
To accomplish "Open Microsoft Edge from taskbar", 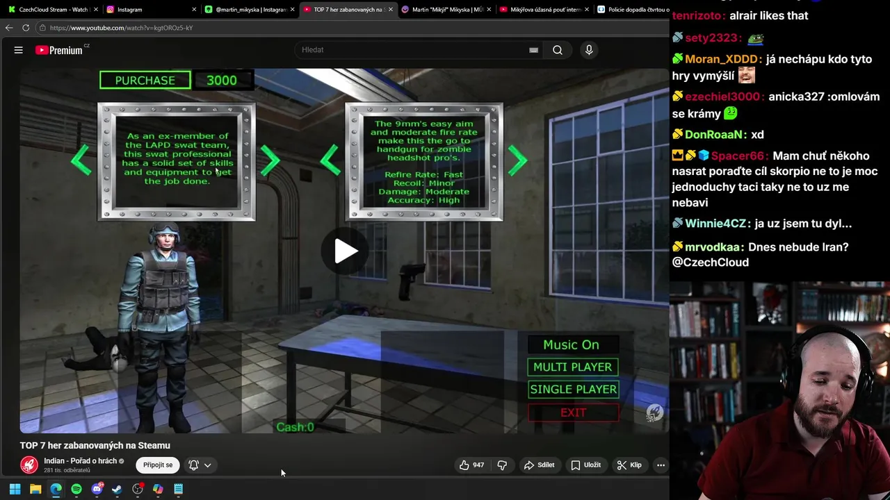I will coord(56,489).
